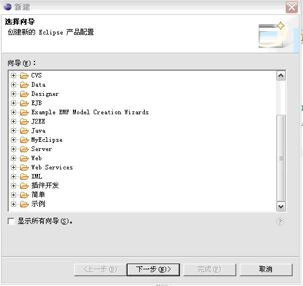
Task: Select the Example EMF Model Creation Wizards item
Action: 90,113
